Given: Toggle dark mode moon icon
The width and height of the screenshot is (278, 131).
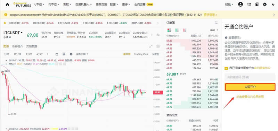Looking at the screenshot, I should (x=273, y=5).
